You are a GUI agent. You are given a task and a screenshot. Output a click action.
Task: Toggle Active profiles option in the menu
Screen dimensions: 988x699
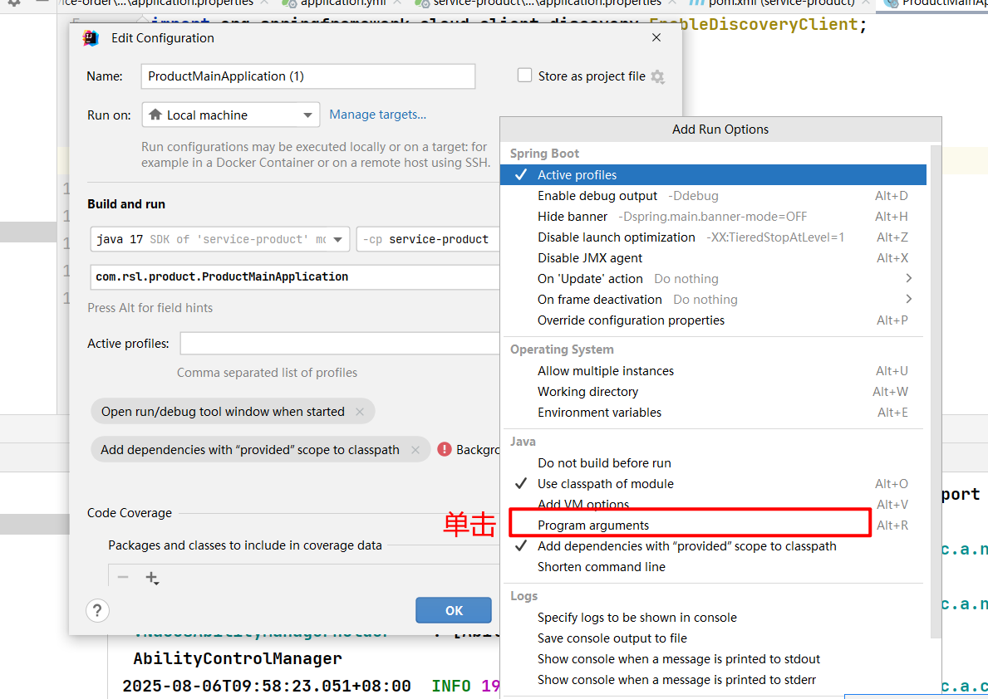tap(713, 175)
